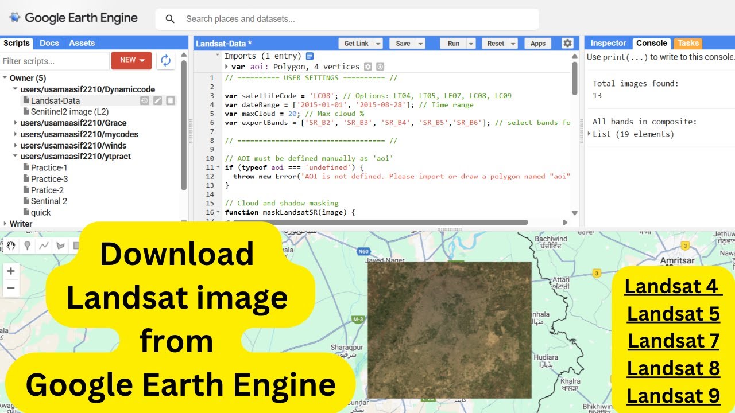Expand the Writer section

[x=5, y=224]
